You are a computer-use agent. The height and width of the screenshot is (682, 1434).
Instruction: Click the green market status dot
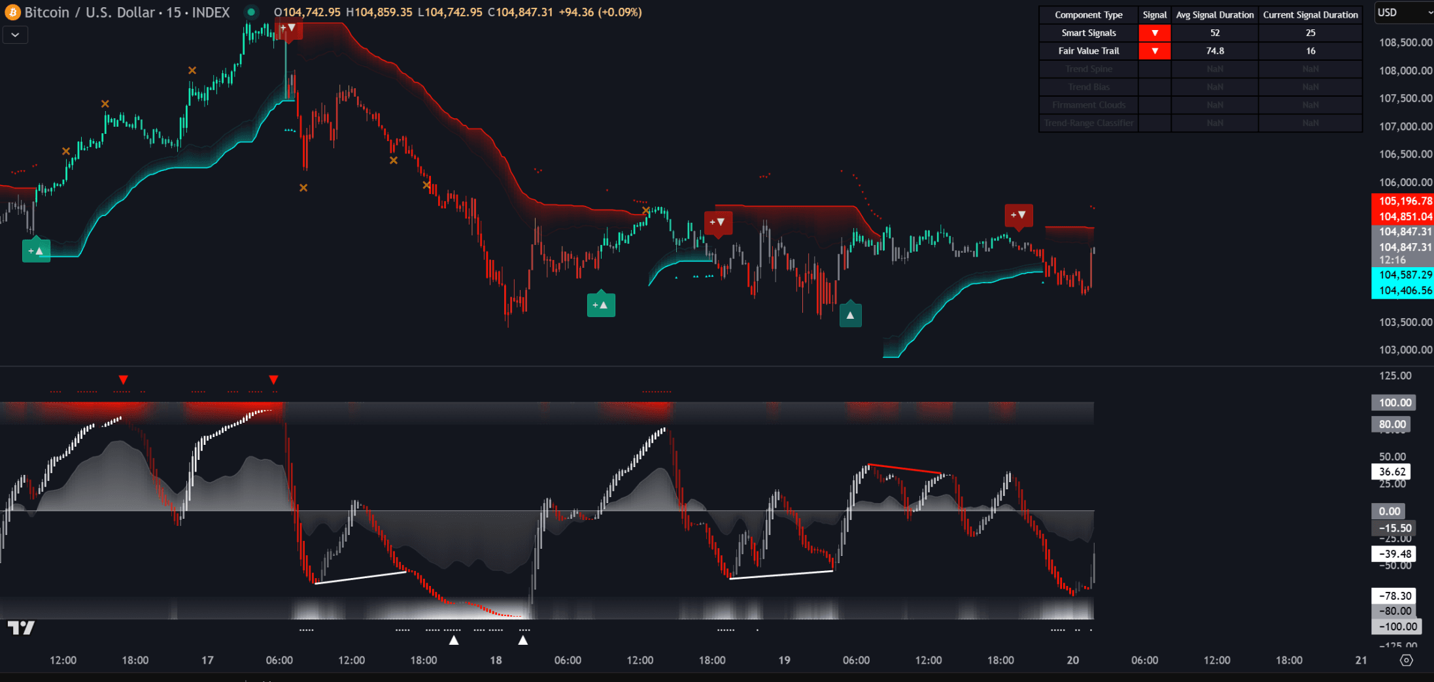tap(251, 12)
